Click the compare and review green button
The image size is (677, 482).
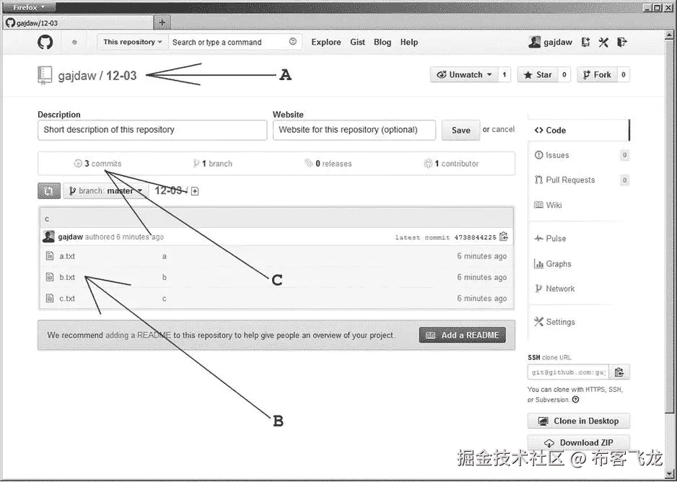(x=49, y=190)
